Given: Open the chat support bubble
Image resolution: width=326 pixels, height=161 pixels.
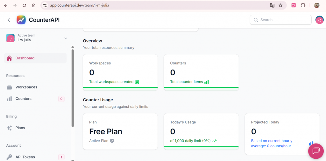Looking at the screenshot, I should tap(316, 151).
